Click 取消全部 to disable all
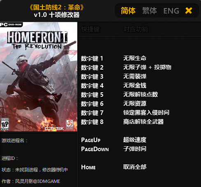This screenshot has height=187, width=201. [x=135, y=167]
